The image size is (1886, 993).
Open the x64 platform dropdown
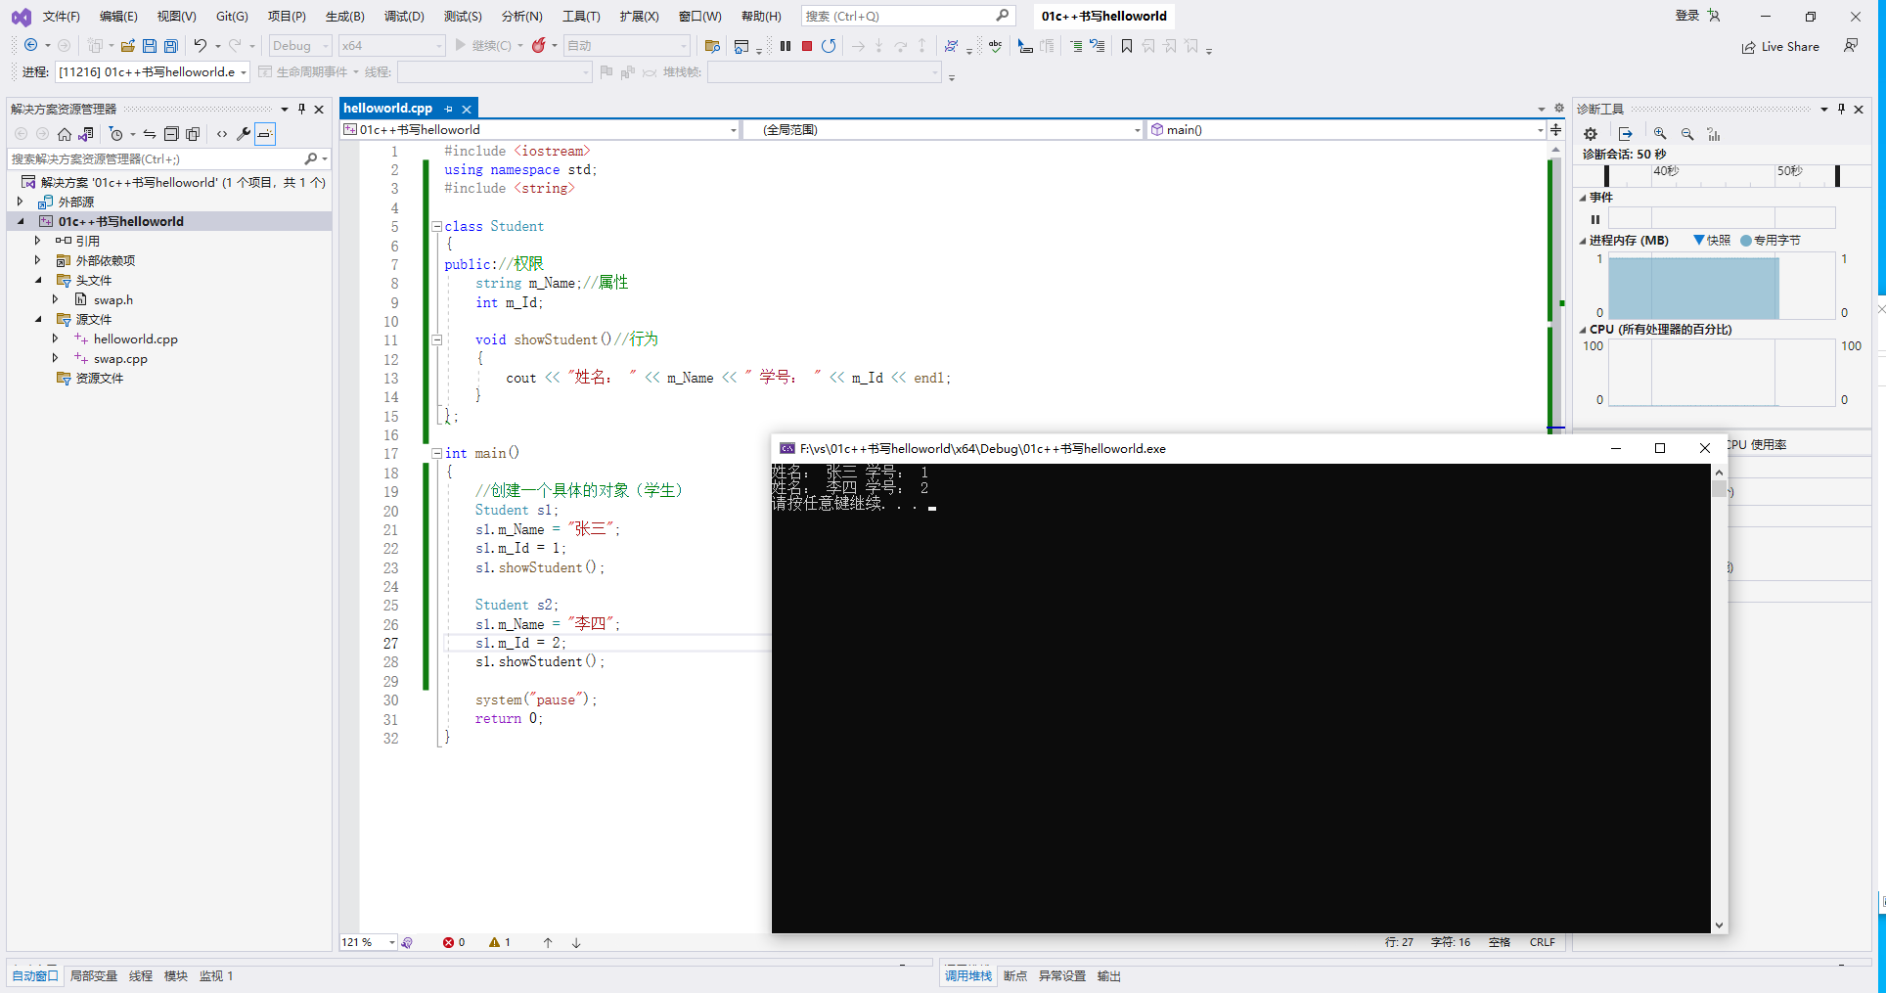coord(392,46)
